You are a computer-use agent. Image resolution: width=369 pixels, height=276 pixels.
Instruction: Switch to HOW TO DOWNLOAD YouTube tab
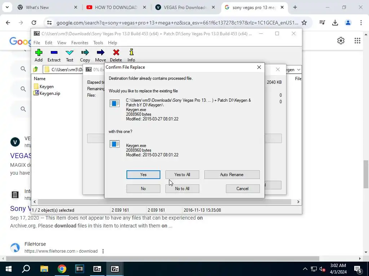point(116,8)
